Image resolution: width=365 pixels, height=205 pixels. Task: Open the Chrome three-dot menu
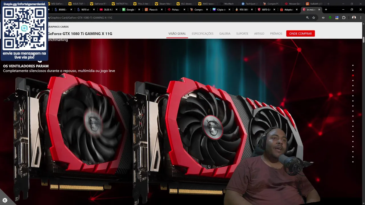[361, 18]
